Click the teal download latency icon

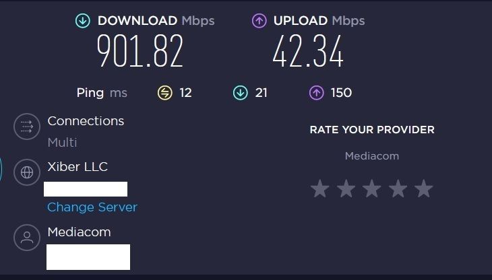click(x=241, y=93)
